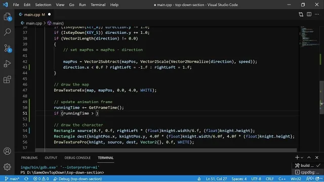Open Run and Debug view icon
This screenshot has height=182, width=324.
[x=7, y=64]
